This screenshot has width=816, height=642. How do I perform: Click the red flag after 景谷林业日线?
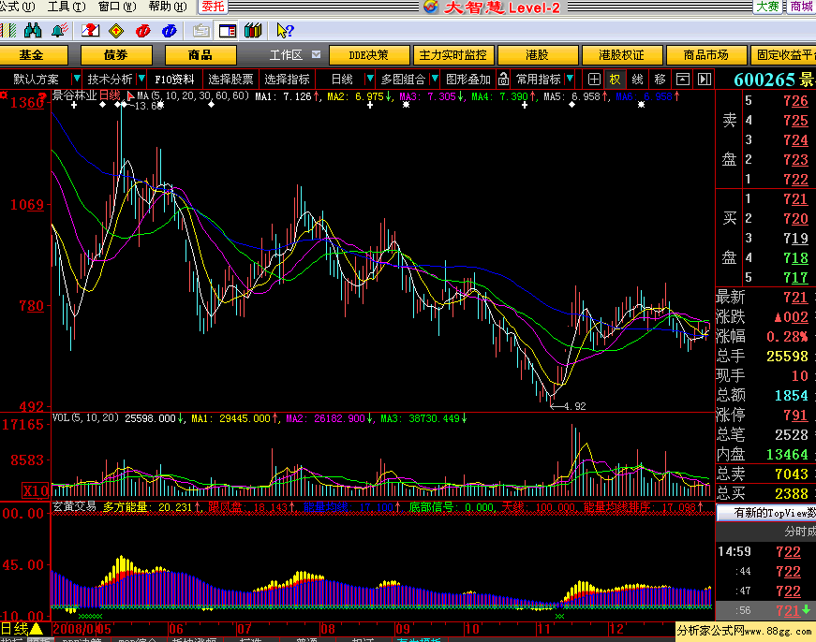pyautogui.click(x=130, y=96)
